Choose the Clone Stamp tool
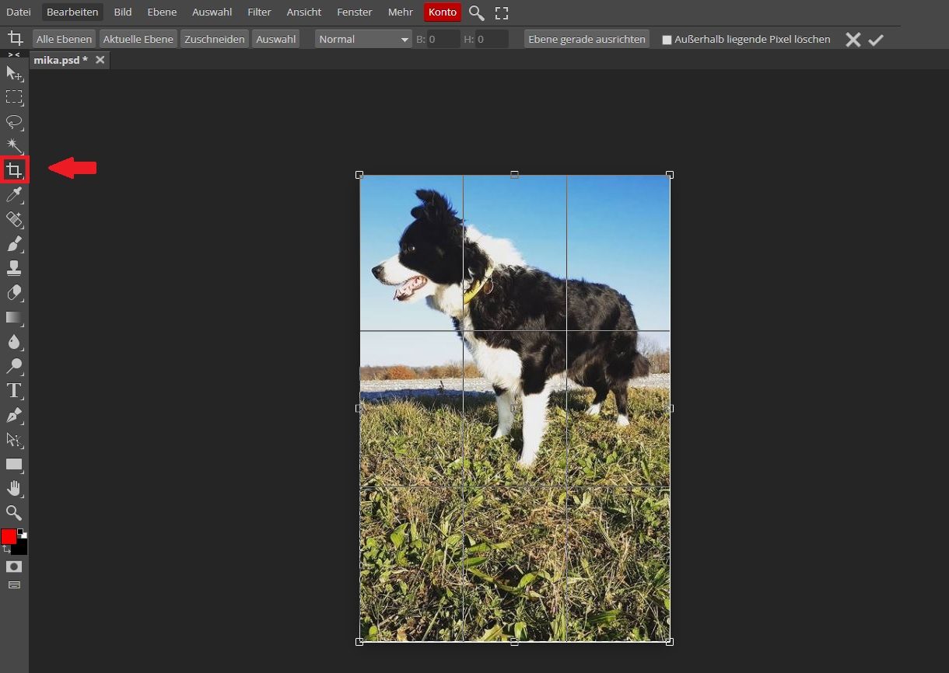 point(14,268)
